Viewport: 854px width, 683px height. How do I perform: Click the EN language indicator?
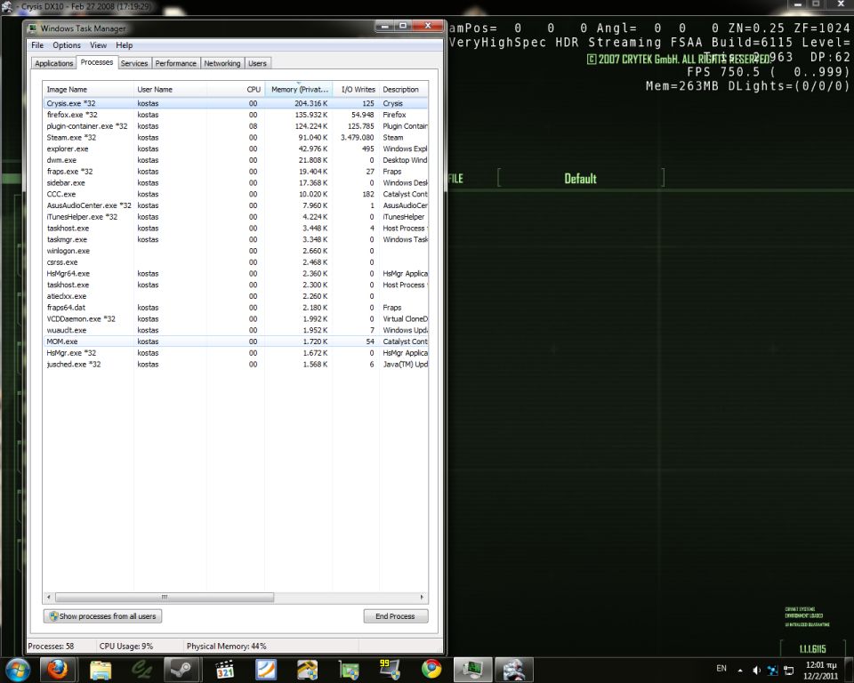(721, 668)
